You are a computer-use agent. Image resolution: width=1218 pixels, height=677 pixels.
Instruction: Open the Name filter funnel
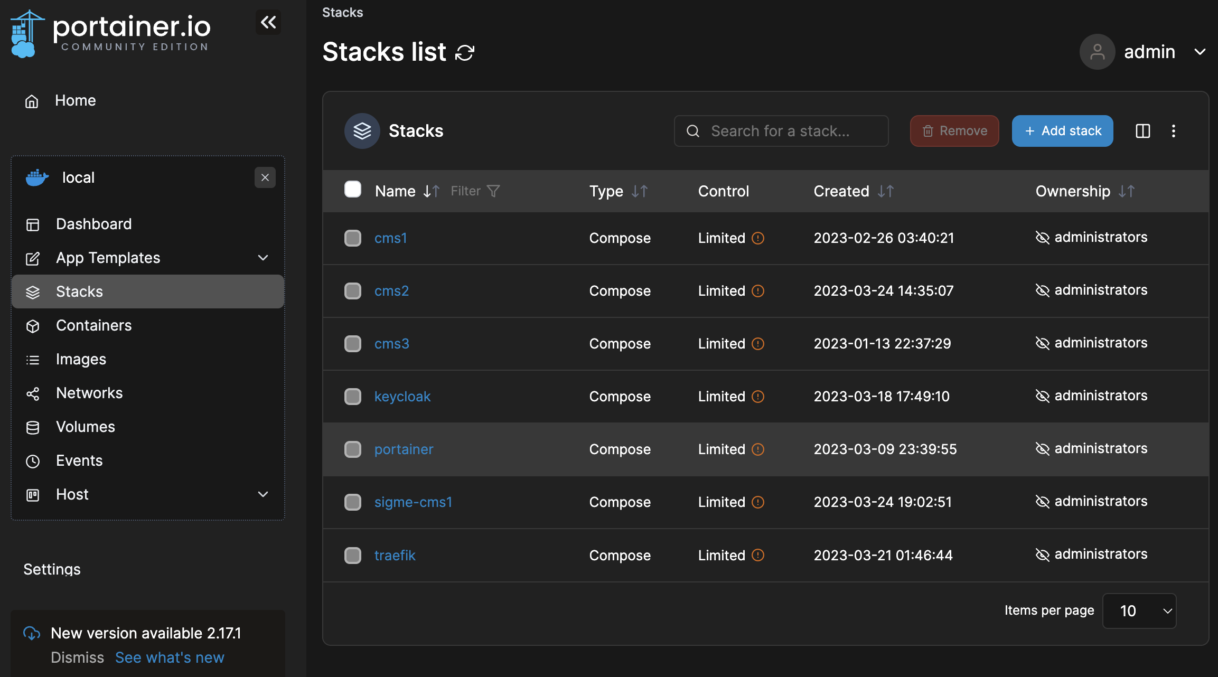[493, 191]
